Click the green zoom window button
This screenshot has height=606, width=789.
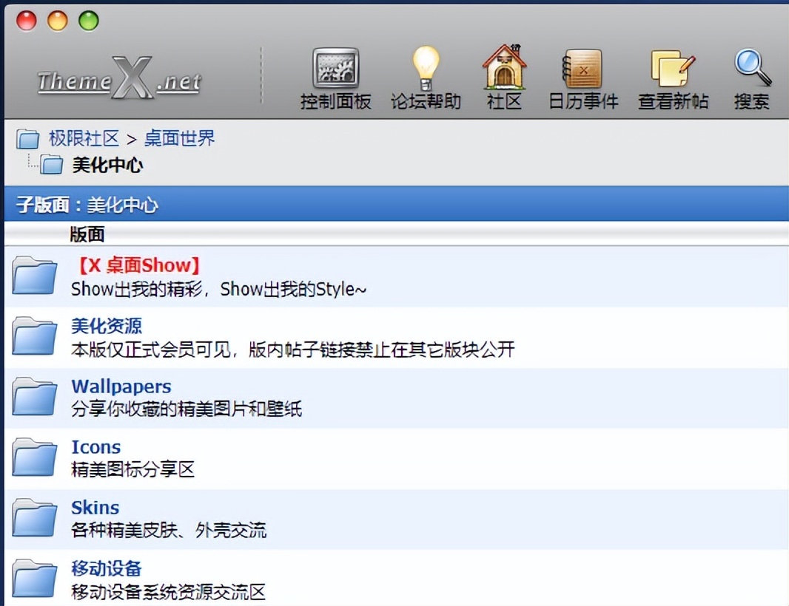click(89, 21)
